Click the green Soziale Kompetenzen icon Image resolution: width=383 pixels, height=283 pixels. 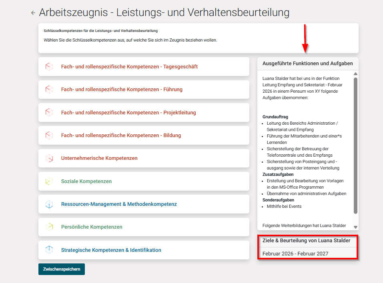(50, 181)
